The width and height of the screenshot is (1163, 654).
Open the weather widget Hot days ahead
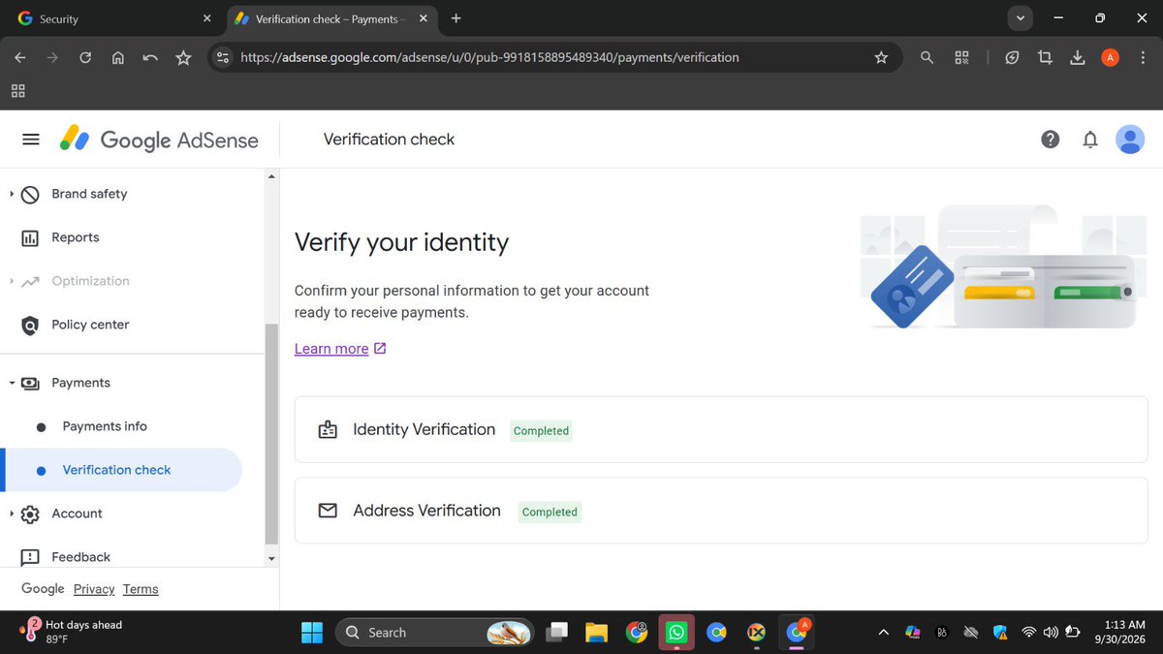(73, 632)
